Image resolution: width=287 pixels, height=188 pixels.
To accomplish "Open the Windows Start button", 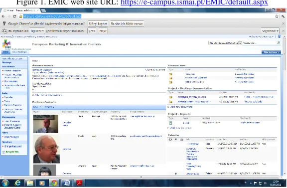I will point(5,183).
